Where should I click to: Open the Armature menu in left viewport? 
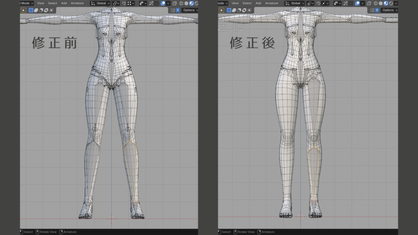tap(77, 3)
